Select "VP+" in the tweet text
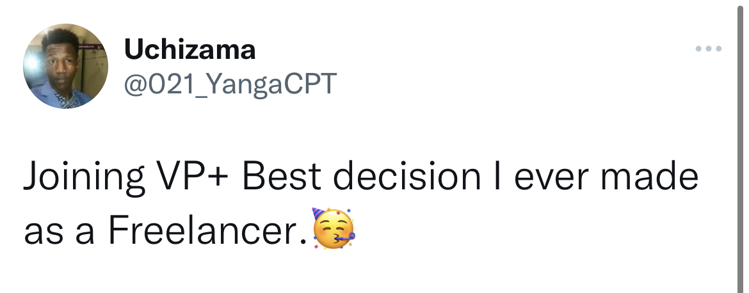749x293 pixels. [x=191, y=178]
